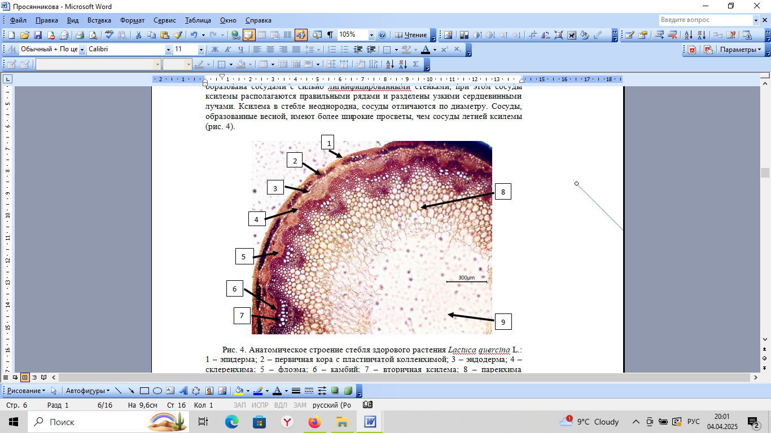
Task: Open the Файл menu
Action: tap(17, 20)
